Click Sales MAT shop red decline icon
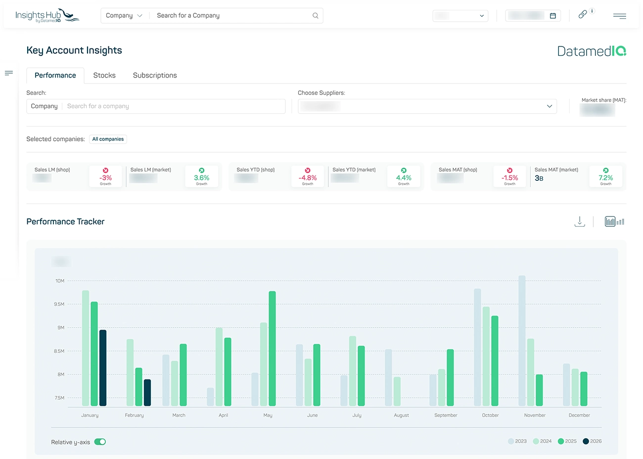Screen dimensions: 643x459 509,170
